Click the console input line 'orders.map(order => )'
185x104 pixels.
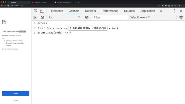[x=54, y=33]
